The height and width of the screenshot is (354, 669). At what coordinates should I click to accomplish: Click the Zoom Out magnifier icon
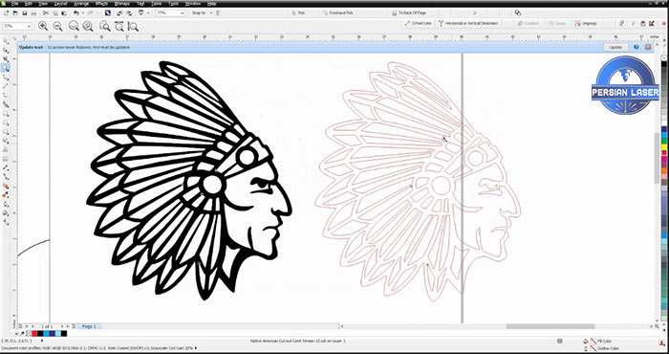57,27
